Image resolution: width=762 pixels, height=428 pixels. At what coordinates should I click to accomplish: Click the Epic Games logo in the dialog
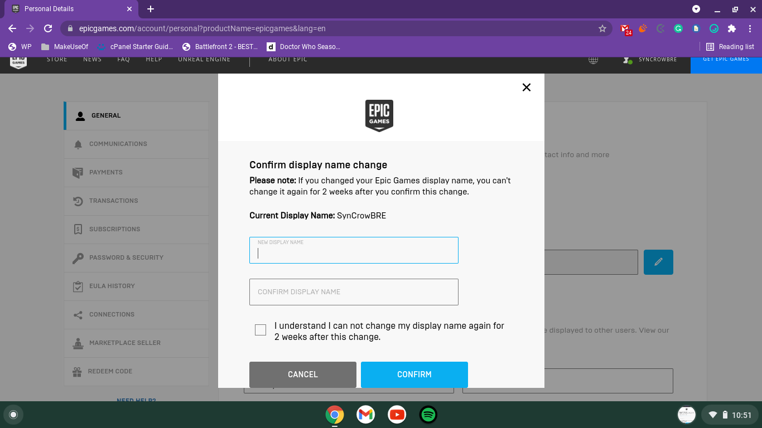379,115
